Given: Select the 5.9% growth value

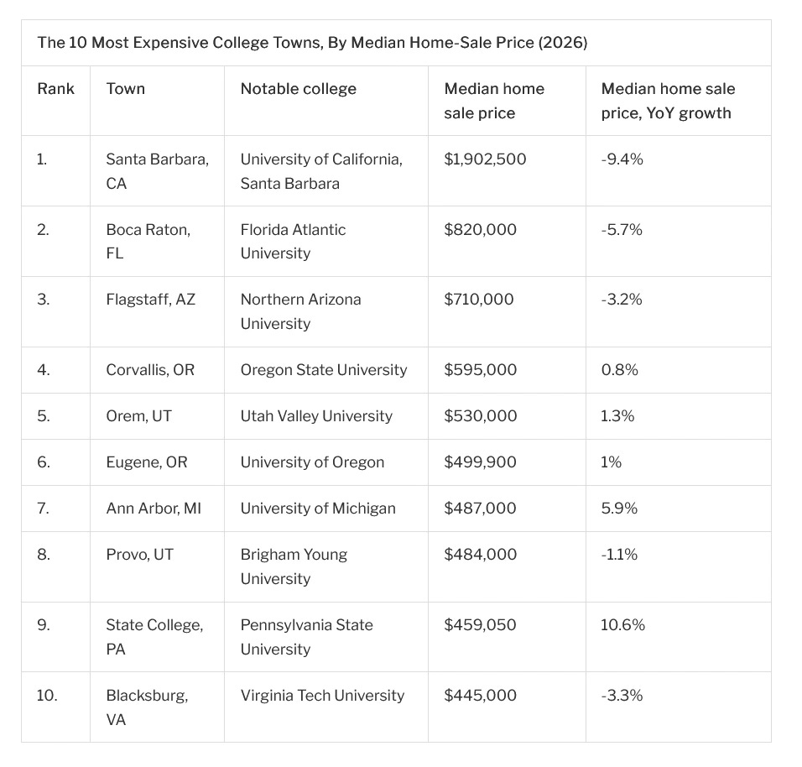Looking at the screenshot, I should [x=619, y=508].
